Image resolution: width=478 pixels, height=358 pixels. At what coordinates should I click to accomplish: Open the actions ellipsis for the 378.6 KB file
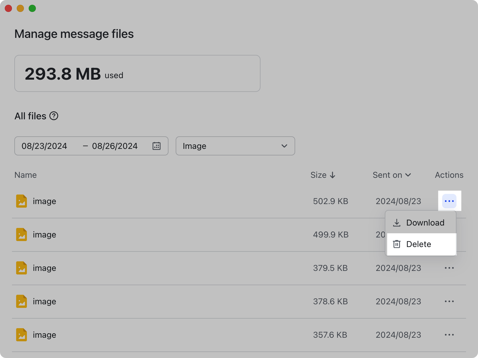[x=449, y=301]
